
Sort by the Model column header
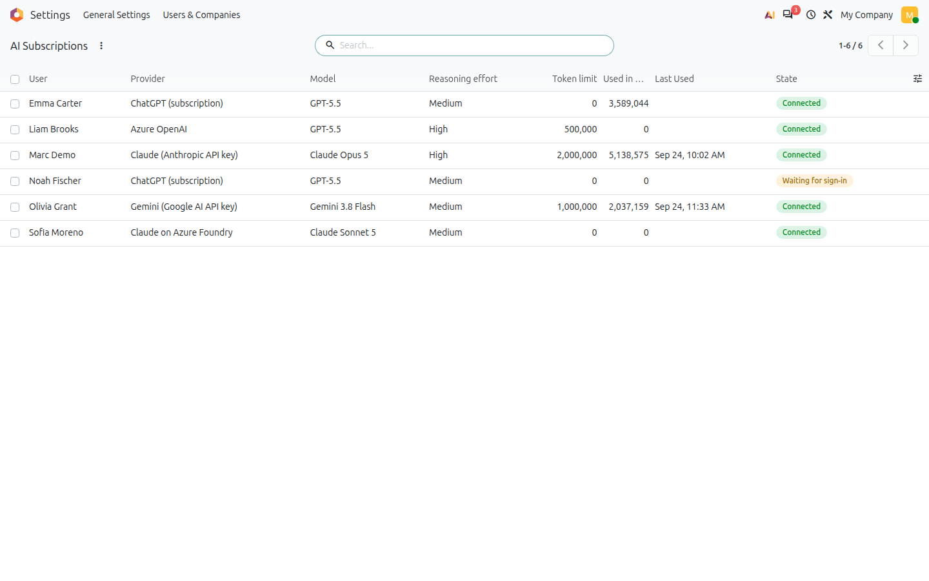pos(323,79)
